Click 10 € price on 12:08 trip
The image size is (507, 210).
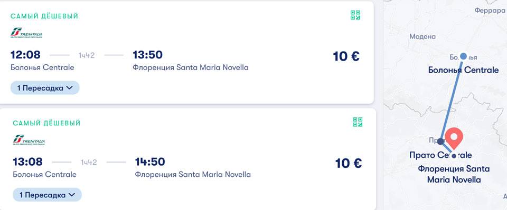346,56
